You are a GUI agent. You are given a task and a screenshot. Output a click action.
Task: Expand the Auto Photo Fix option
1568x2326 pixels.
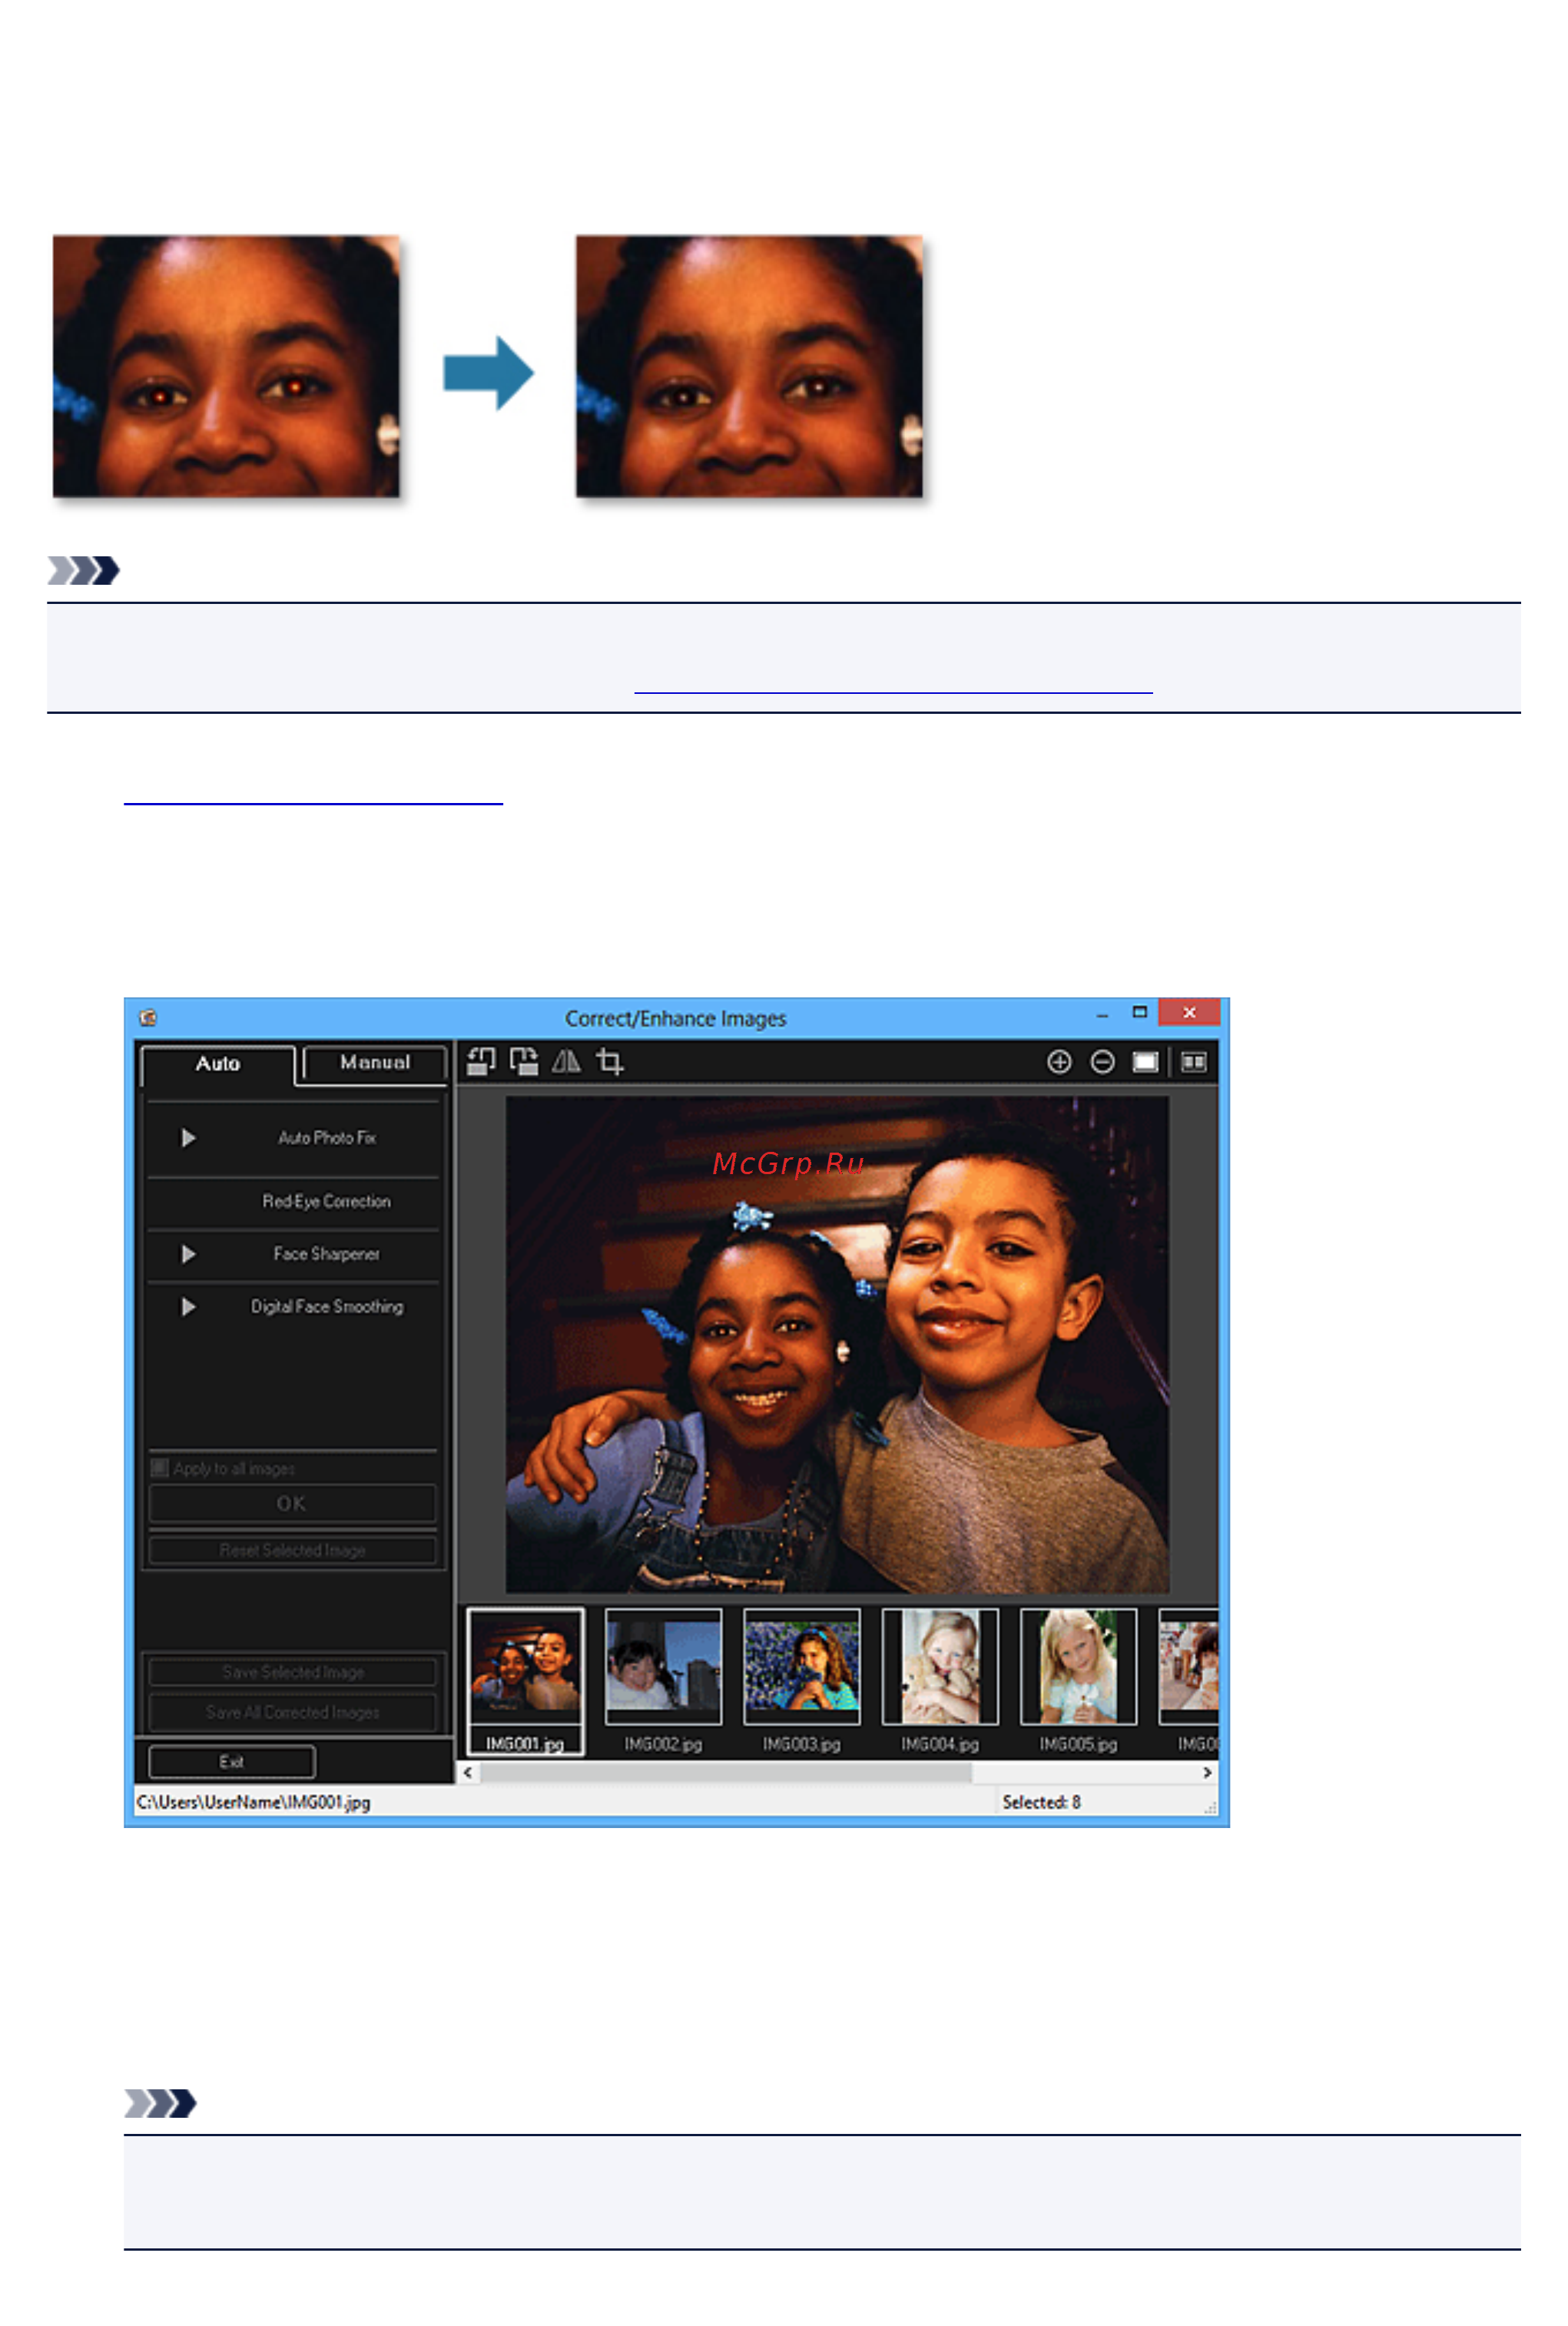pos(188,1138)
